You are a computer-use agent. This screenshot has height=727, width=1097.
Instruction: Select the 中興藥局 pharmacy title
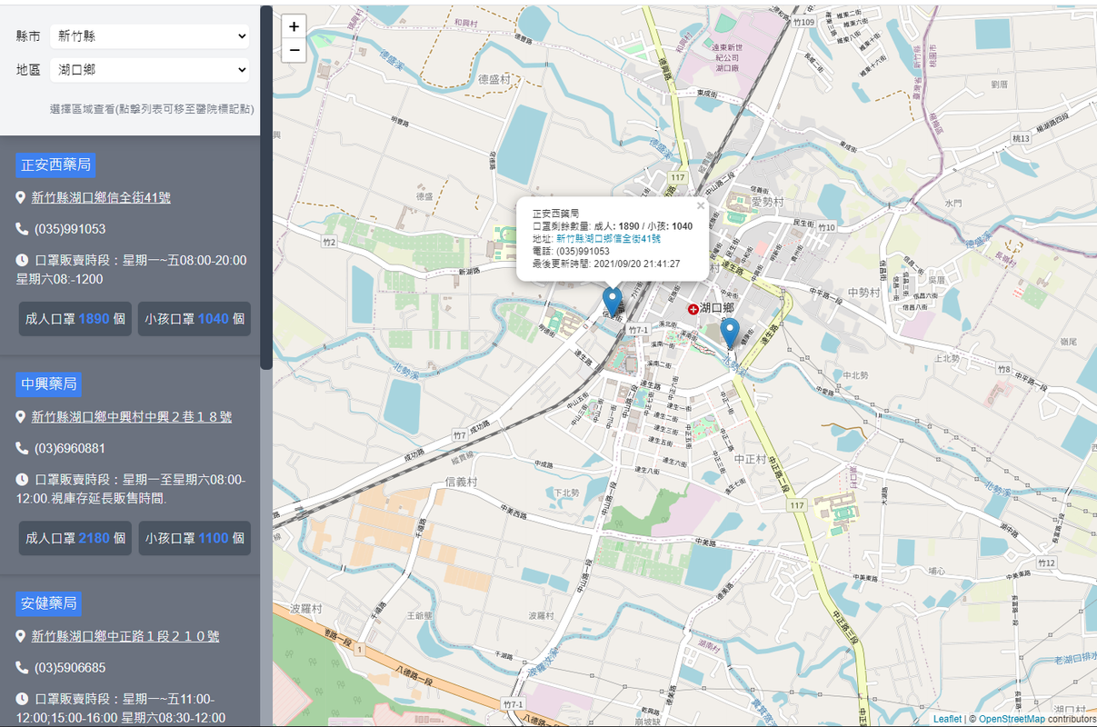coord(49,384)
